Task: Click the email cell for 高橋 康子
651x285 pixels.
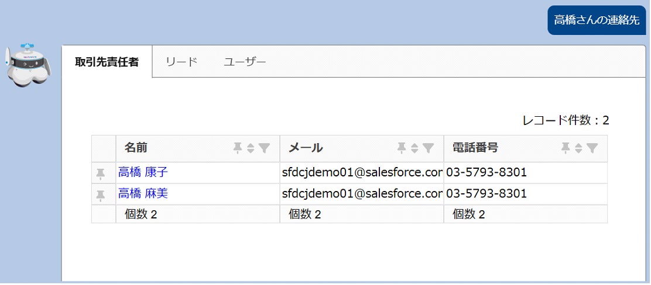Action: click(x=361, y=173)
